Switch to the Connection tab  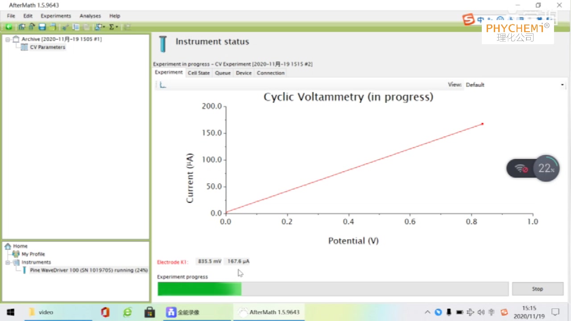tap(270, 73)
